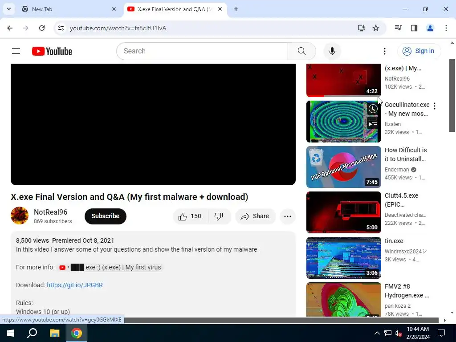The height and width of the screenshot is (342, 456).
Task: Open the YouTube guide hamburger menu
Action: pyautogui.click(x=16, y=51)
